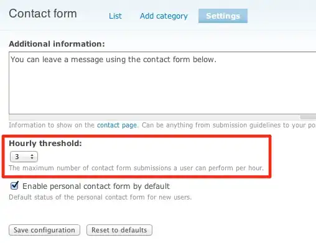Switch to the Add category tab
Viewport: 316px width, 243px height.
click(x=164, y=16)
